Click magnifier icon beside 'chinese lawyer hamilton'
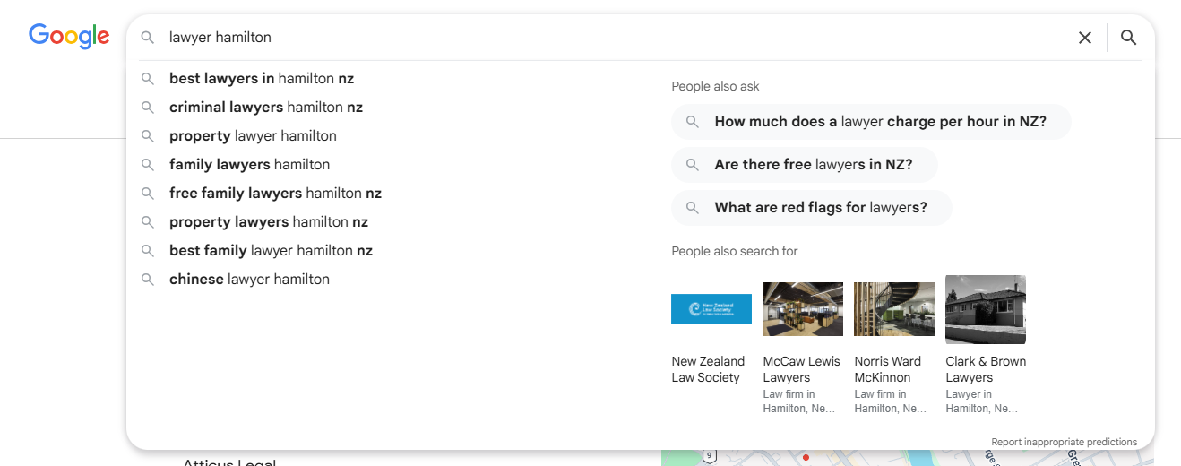The width and height of the screenshot is (1181, 466). (x=148, y=280)
